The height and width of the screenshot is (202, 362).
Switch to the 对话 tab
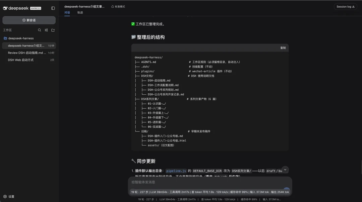click(67, 13)
